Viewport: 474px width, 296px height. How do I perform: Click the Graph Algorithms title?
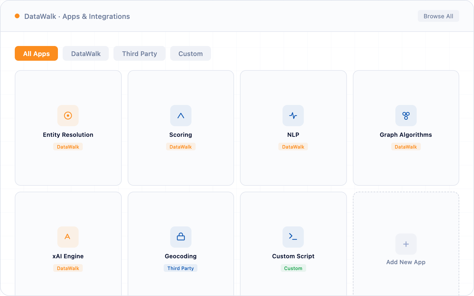tap(406, 135)
